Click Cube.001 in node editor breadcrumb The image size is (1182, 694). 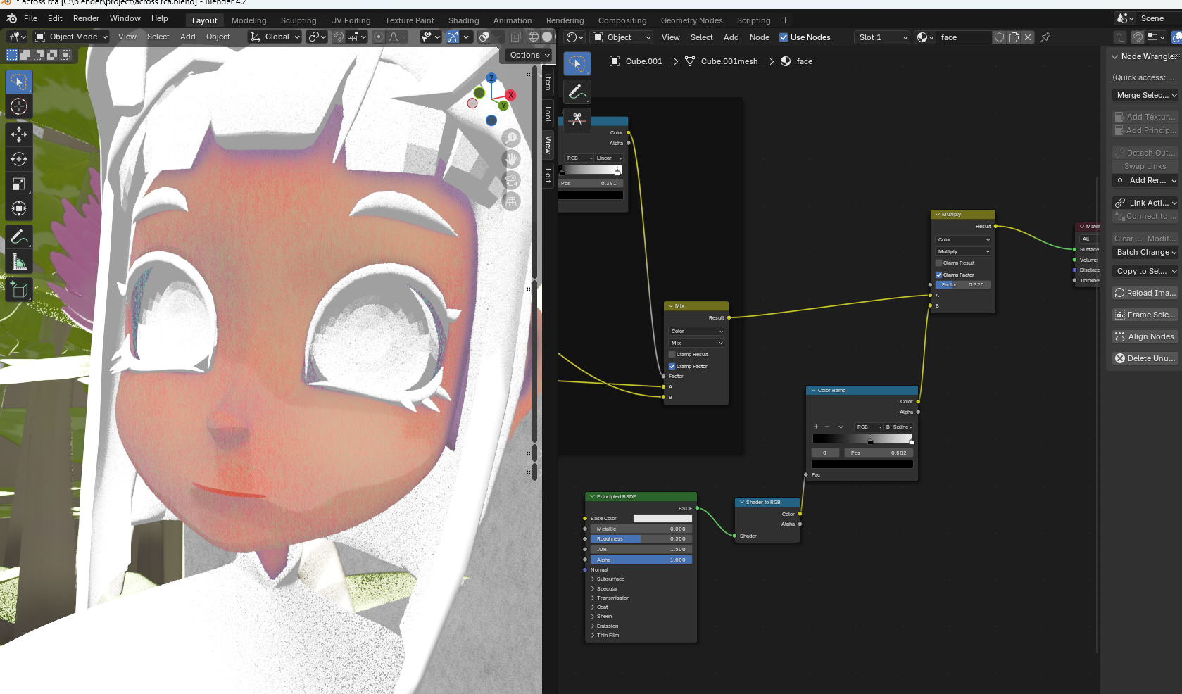[x=643, y=61]
